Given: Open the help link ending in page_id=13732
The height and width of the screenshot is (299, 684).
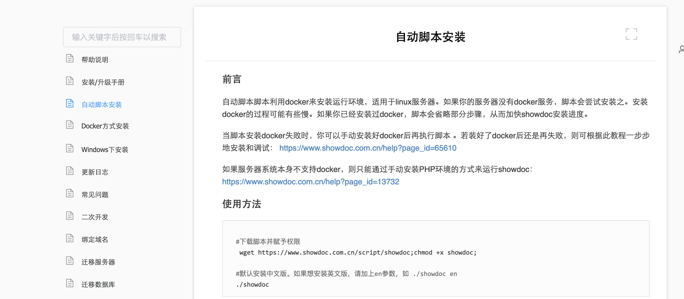Looking at the screenshot, I should (310, 182).
